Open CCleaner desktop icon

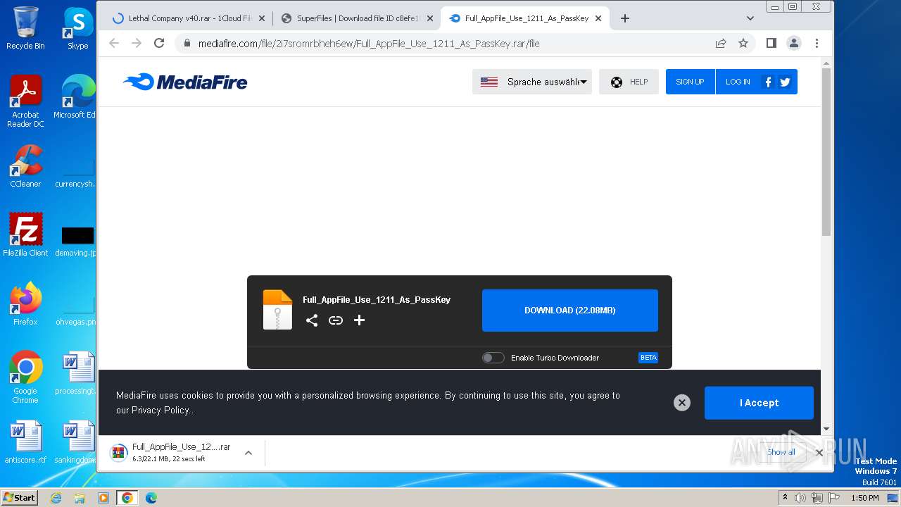pos(25,166)
